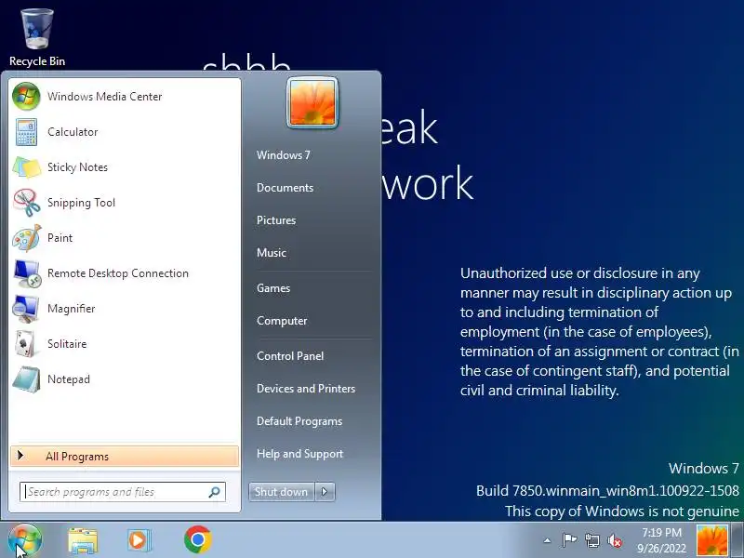Click the search magnifier icon

tap(214, 492)
